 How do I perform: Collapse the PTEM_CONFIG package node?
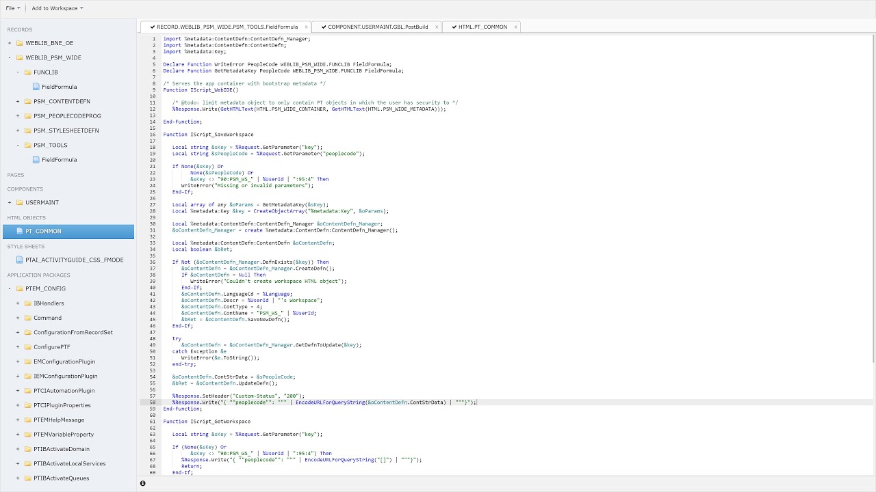point(10,288)
